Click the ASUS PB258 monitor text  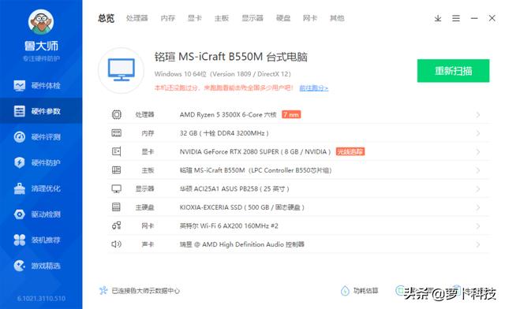[234, 189]
